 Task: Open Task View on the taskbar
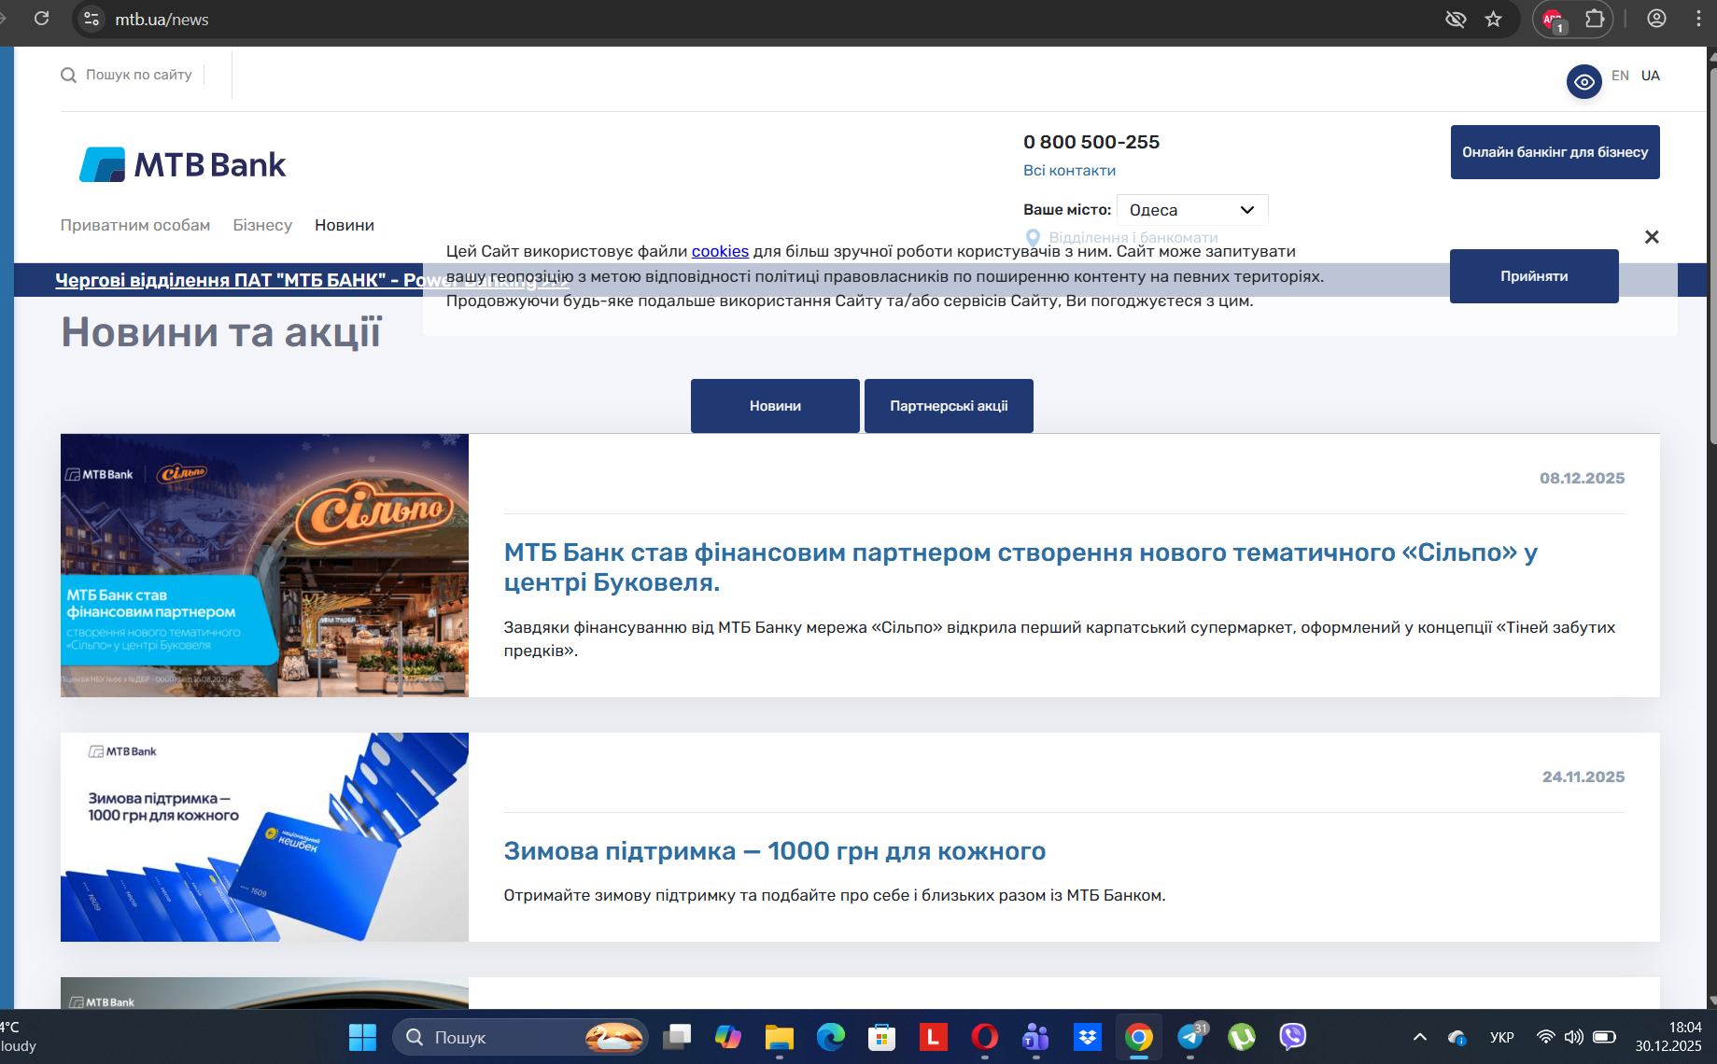point(677,1037)
